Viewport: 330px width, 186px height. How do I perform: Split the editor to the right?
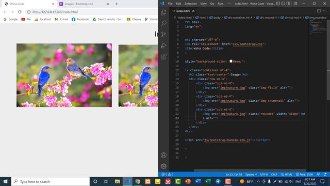319,11
